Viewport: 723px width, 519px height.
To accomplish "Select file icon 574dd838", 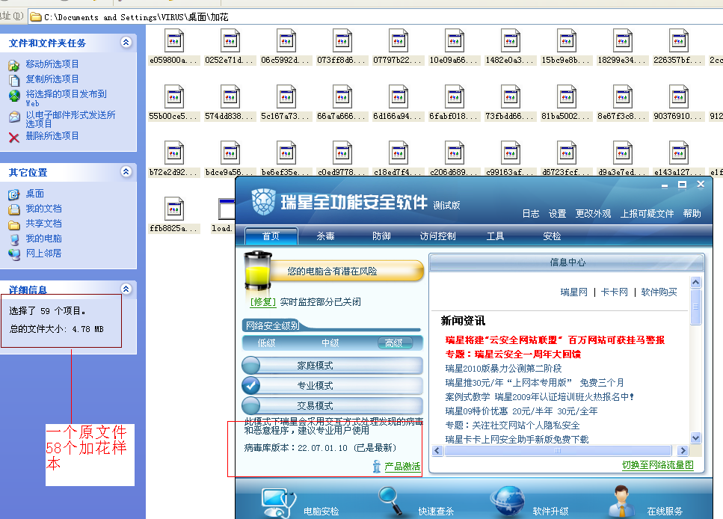I will click(230, 97).
